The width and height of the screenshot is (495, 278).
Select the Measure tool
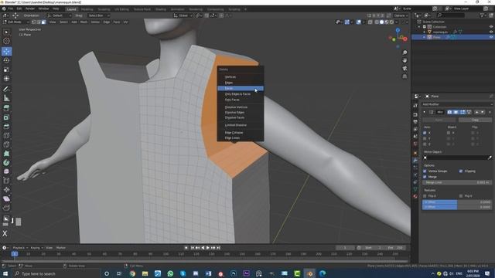tap(6, 98)
